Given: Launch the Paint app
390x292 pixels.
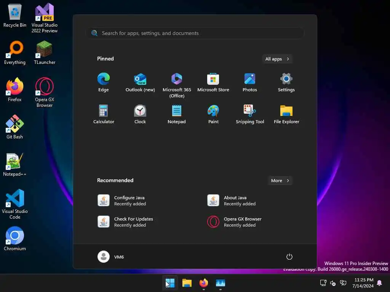Looking at the screenshot, I should (213, 114).
